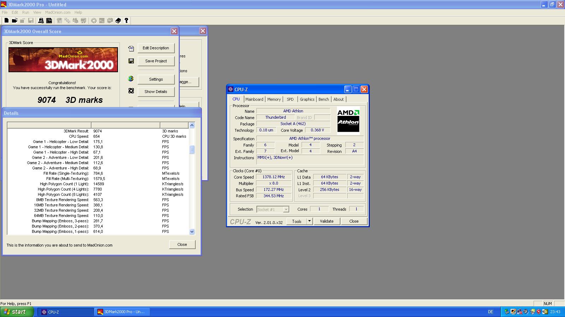Switch to the Mainboard tab in CPU-Z
The image size is (565, 317).
point(254,99)
